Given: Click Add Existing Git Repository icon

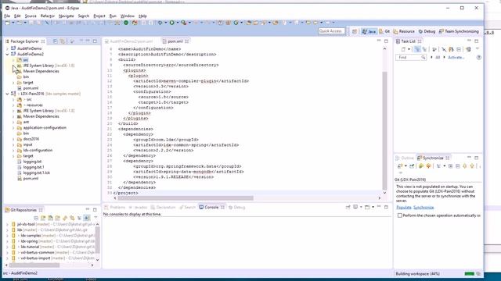Looking at the screenshot, I should (x=43, y=218).
